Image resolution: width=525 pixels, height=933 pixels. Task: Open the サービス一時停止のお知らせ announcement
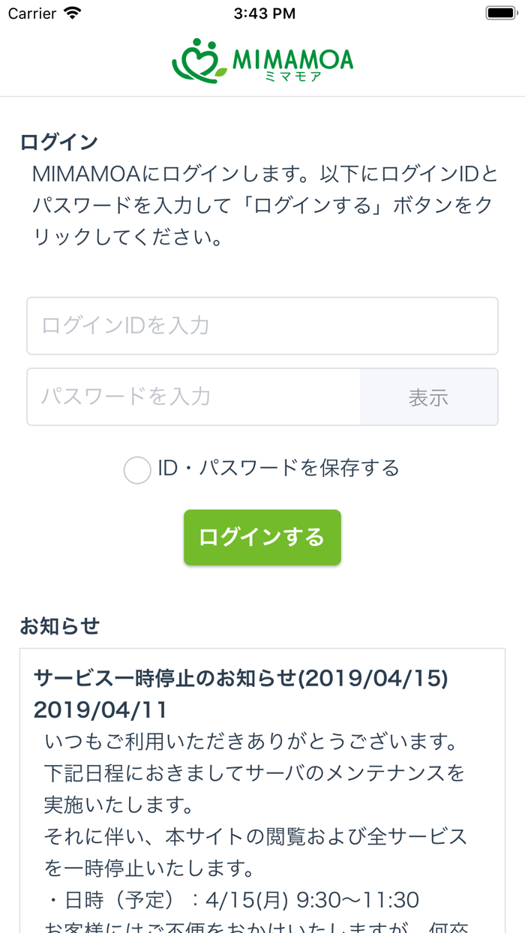click(x=238, y=677)
